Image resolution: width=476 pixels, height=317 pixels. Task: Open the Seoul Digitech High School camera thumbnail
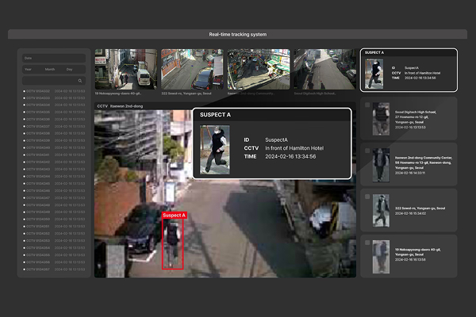coord(324,69)
